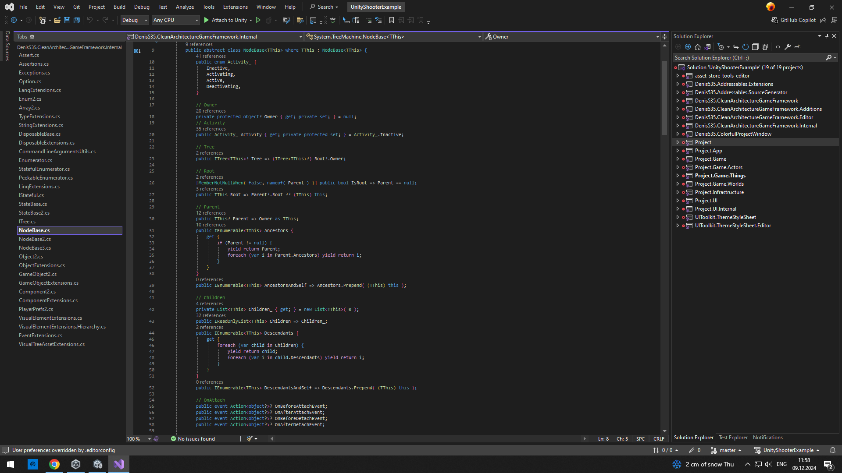Toggle Sync with Active Document arrows
This screenshot has width=842, height=473.
click(735, 47)
